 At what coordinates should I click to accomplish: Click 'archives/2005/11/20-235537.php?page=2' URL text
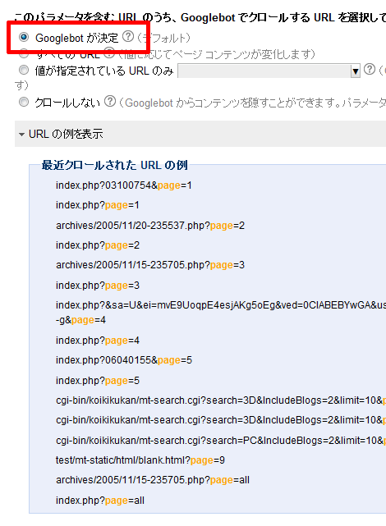tap(150, 225)
